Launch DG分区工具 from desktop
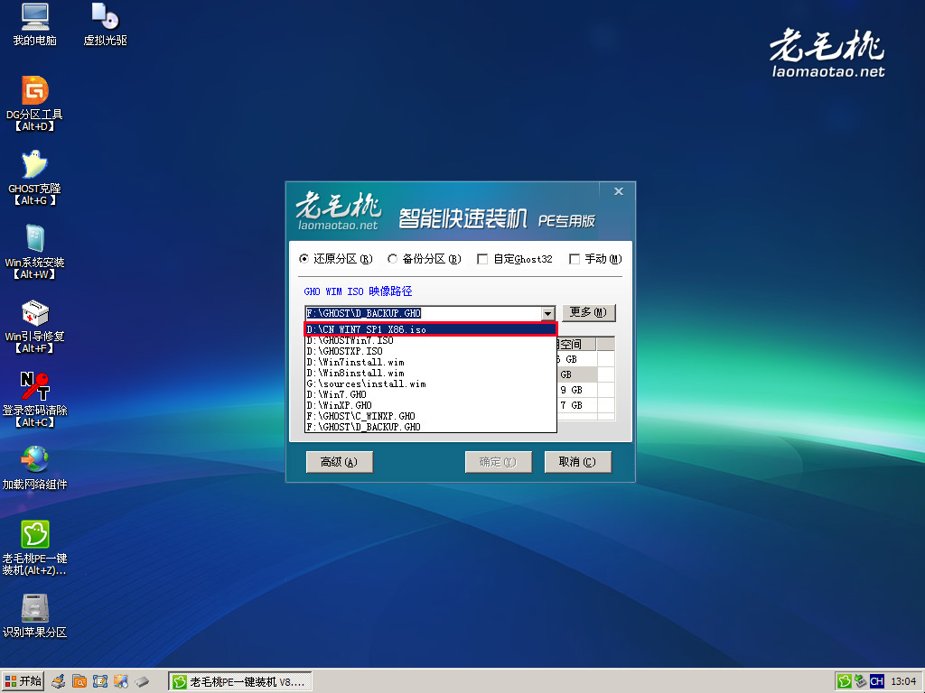925x693 pixels. tap(35, 104)
